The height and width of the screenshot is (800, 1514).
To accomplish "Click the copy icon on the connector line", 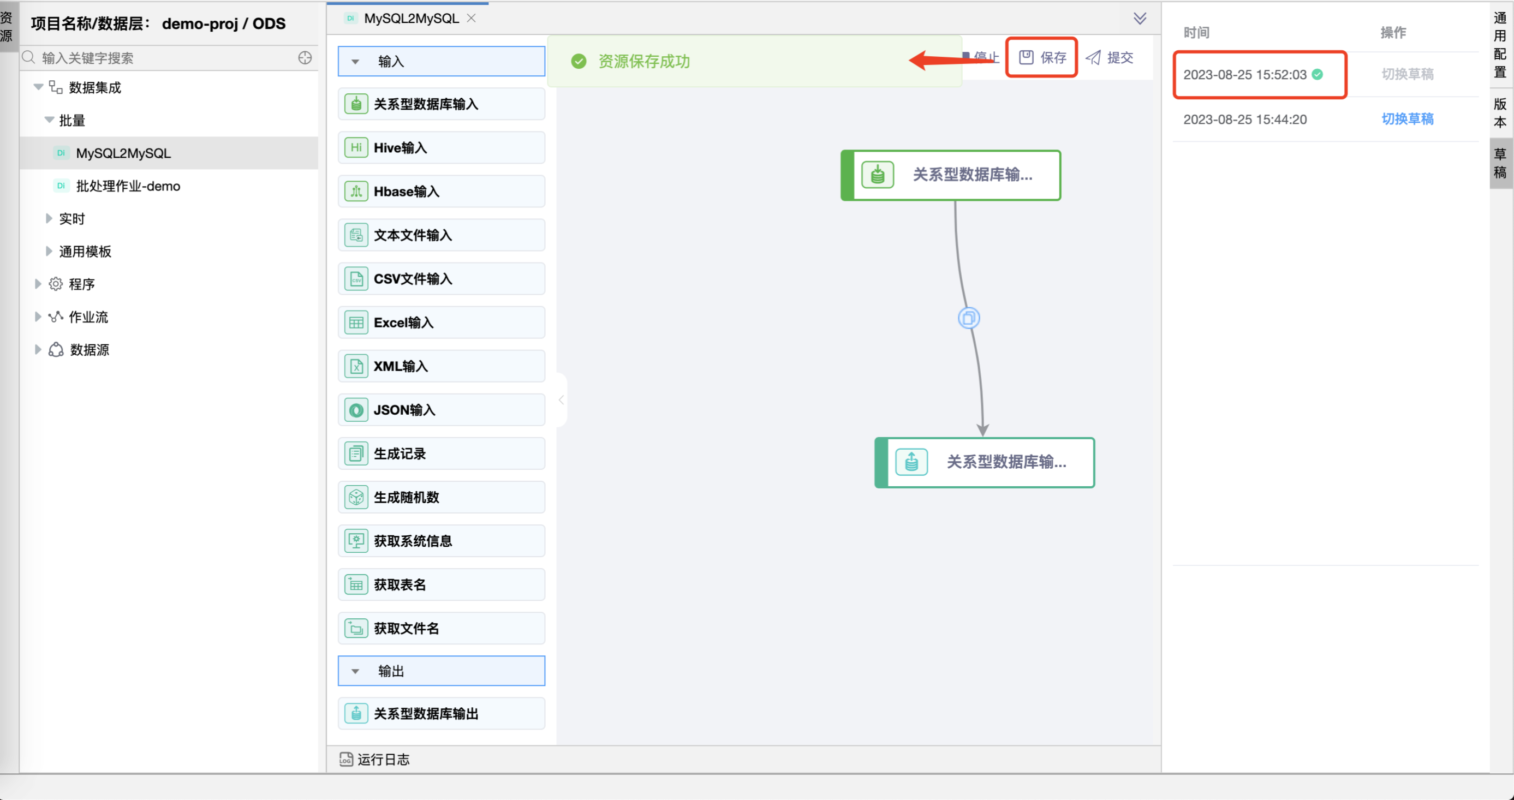I will pyautogui.click(x=969, y=318).
